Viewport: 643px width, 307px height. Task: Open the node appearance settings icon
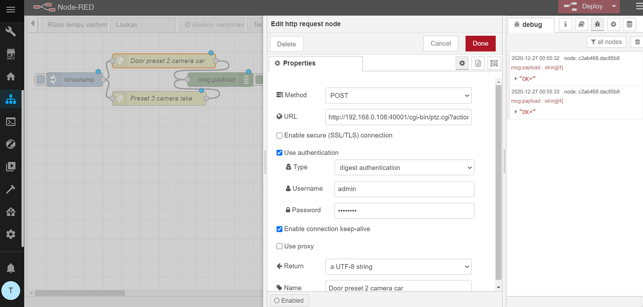494,63
